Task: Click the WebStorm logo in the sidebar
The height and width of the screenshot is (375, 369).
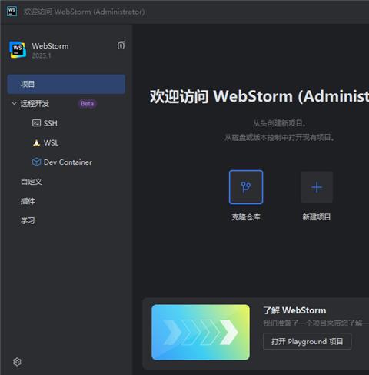Action: point(18,49)
